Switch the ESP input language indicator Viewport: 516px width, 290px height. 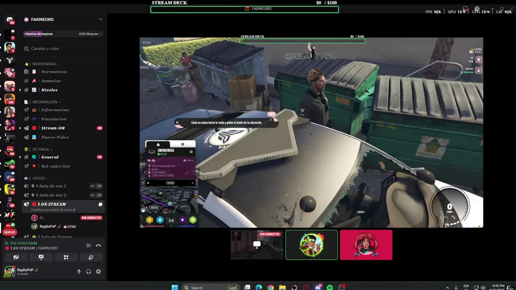(x=466, y=287)
